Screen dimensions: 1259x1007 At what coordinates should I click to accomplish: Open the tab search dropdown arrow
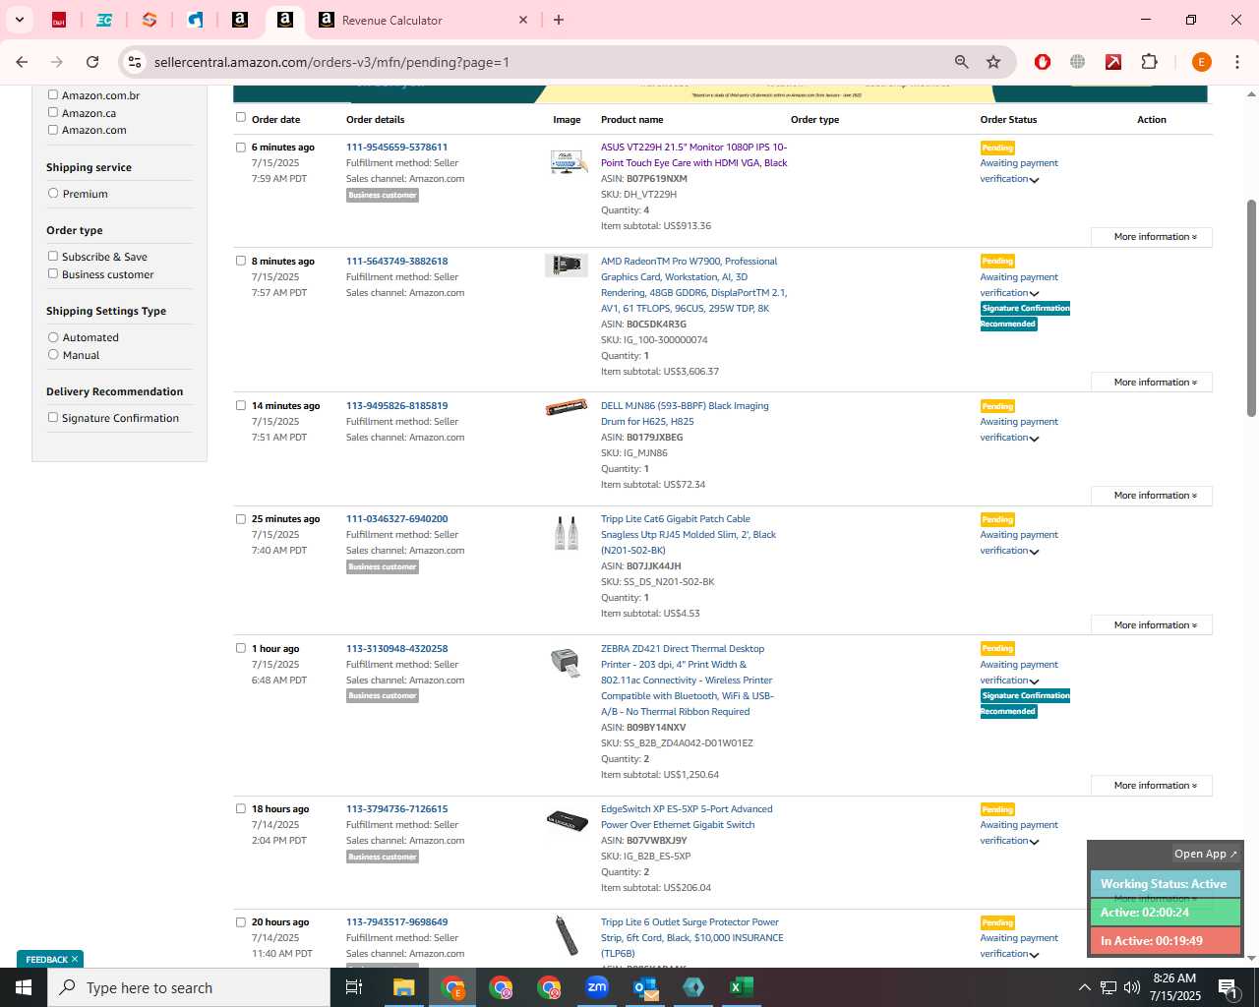coord(19,20)
